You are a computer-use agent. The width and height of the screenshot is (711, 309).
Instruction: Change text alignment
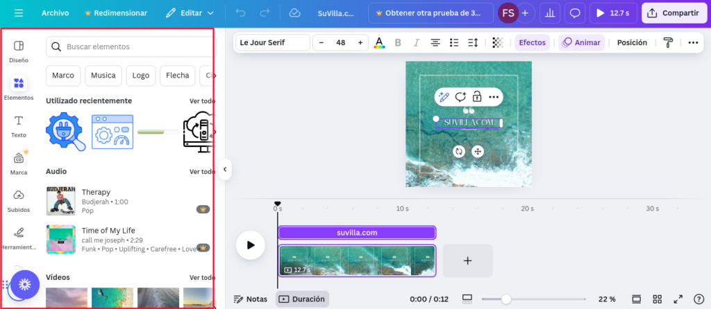(435, 42)
